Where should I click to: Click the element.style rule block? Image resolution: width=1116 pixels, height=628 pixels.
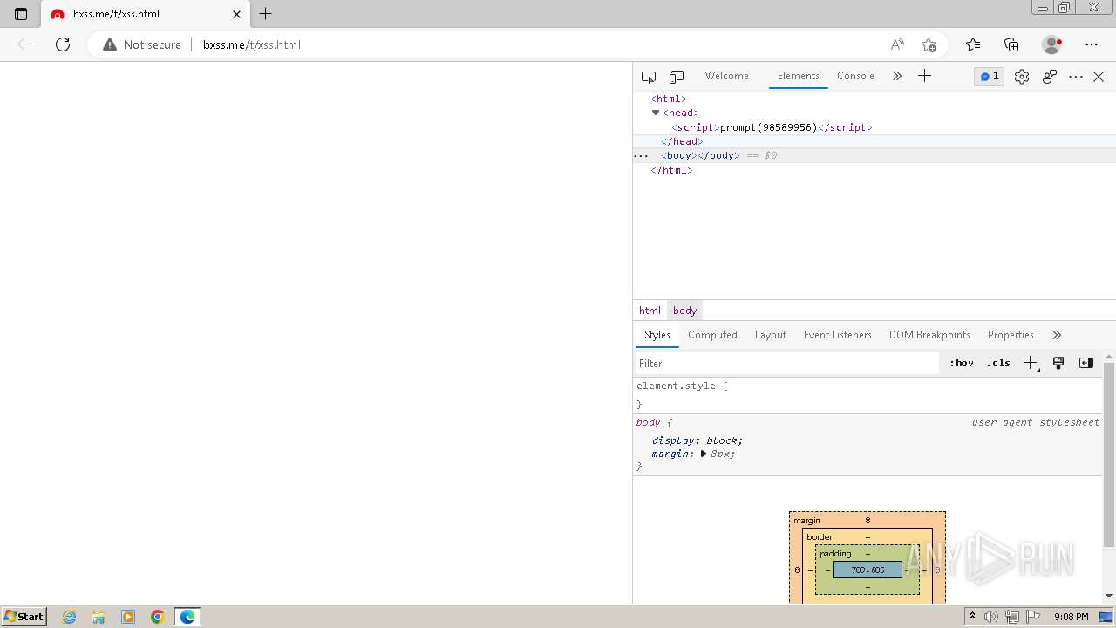(868, 394)
